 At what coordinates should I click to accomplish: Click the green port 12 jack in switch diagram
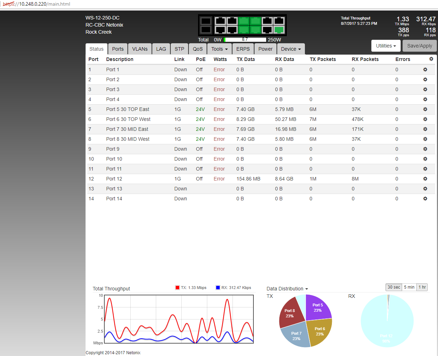coord(279,30)
